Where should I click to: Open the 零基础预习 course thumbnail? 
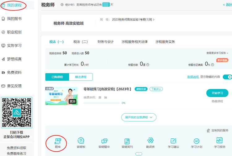coord(62,96)
